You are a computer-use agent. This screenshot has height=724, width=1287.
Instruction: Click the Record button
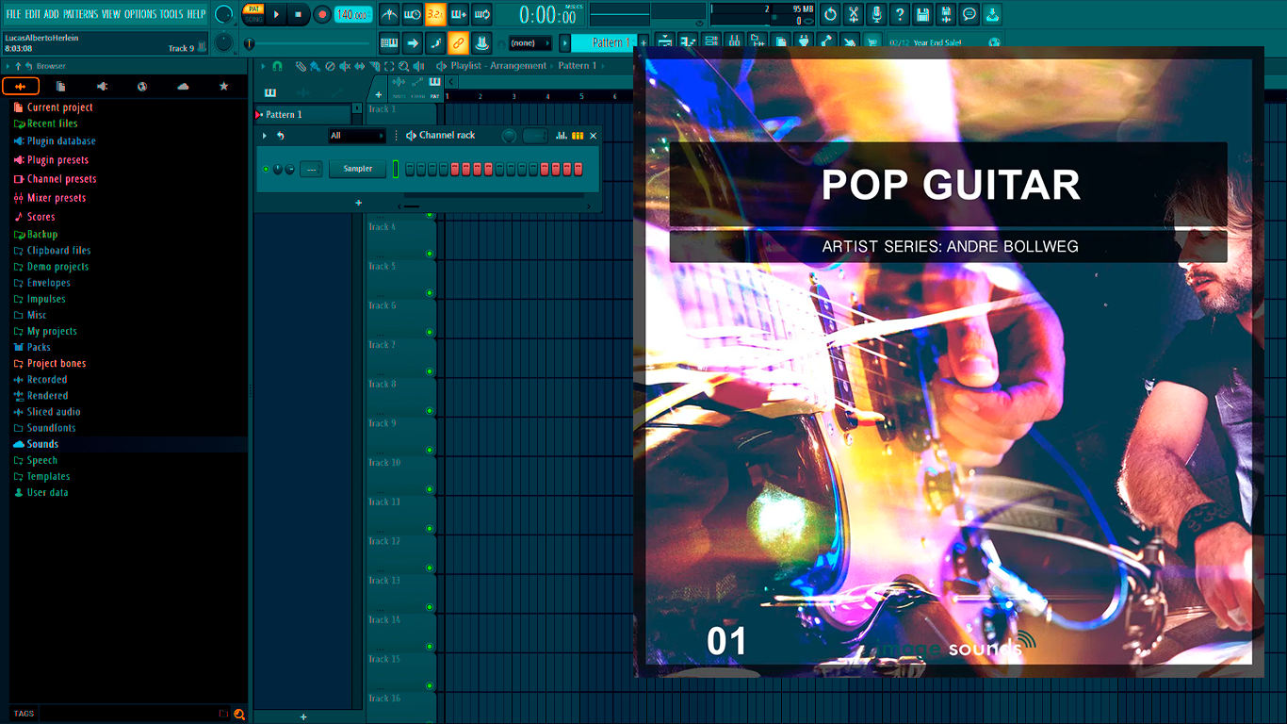(322, 14)
